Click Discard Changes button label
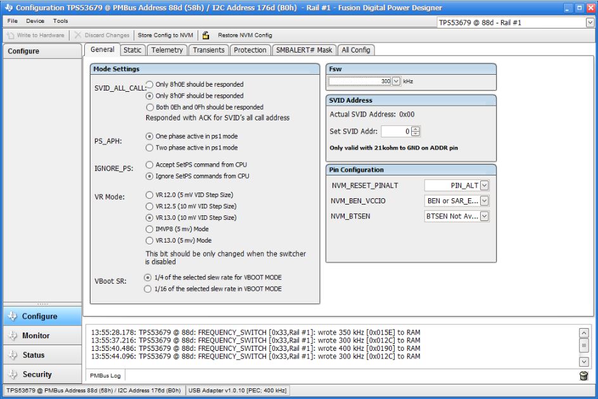 click(x=107, y=35)
